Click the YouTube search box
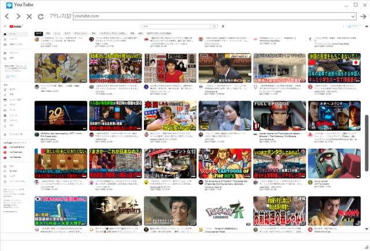Screen dimensions: 370x251 coord(176,26)
